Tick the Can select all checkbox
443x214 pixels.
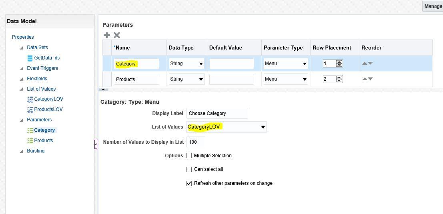[x=189, y=169]
